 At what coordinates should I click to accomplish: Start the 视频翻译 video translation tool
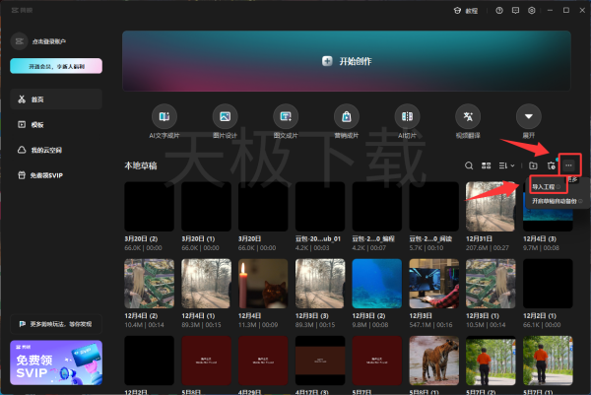point(470,115)
